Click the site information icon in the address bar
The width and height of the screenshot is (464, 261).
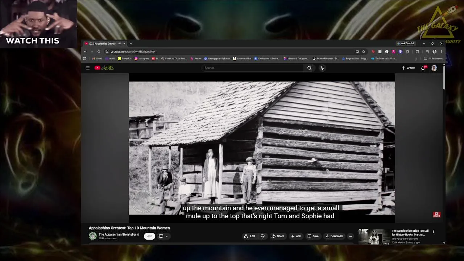[x=107, y=51]
